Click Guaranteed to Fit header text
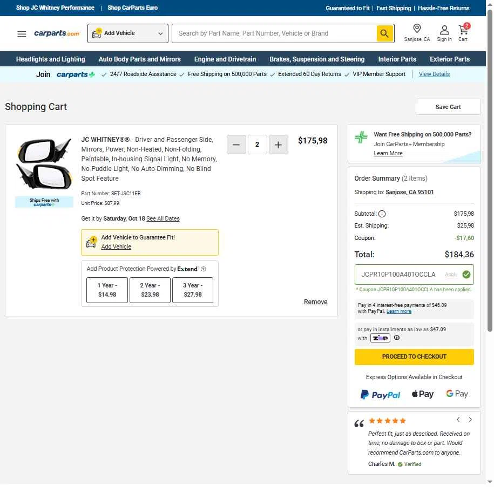Screen dimensions: 494x487 (348, 8)
